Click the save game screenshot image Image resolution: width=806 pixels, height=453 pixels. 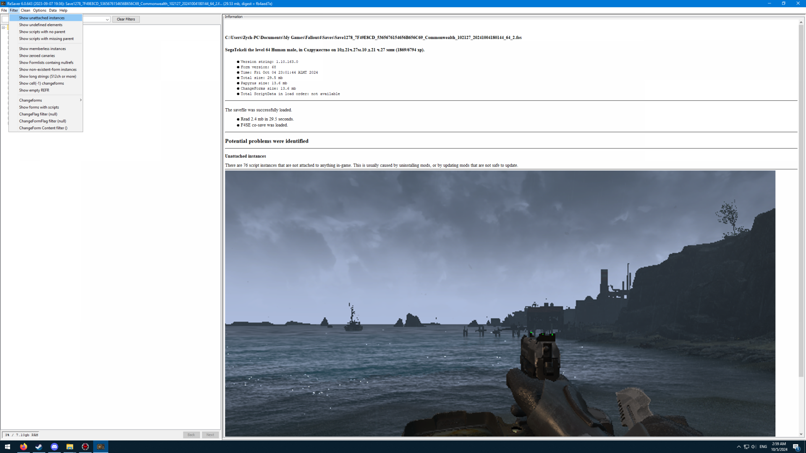500,303
